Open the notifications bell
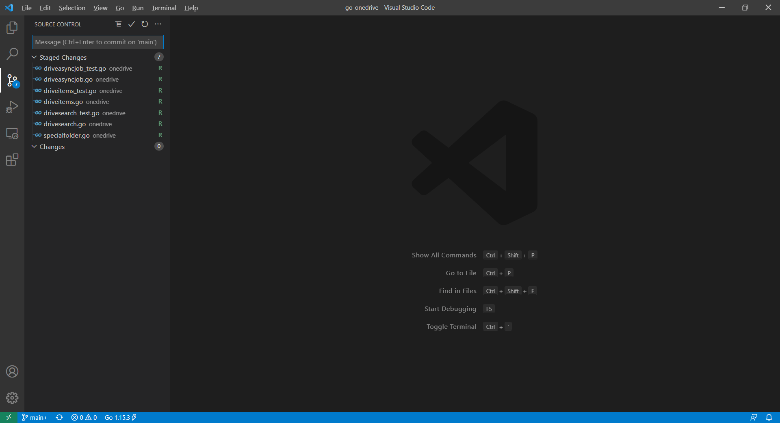Image resolution: width=780 pixels, height=423 pixels. point(769,417)
